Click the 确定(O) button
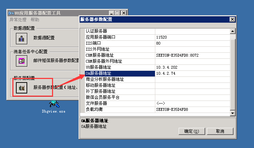 click(x=192, y=131)
